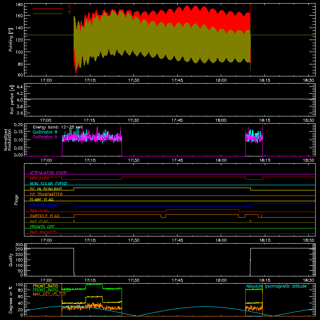Select the red 'X' legend label
The width and height of the screenshot is (320, 320).
coord(69,7)
